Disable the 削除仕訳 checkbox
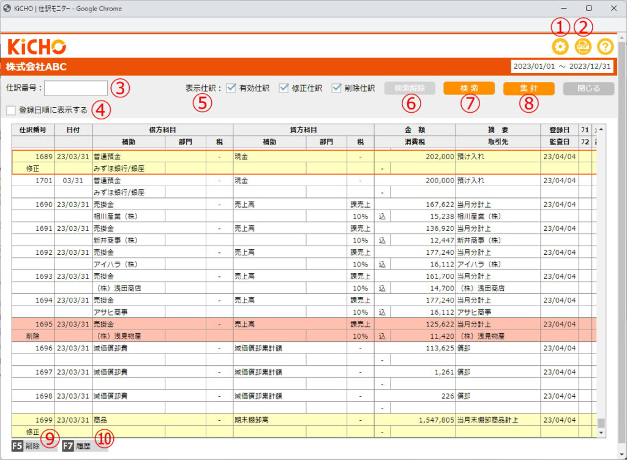Viewport: 627px width, 460px height. click(x=337, y=88)
